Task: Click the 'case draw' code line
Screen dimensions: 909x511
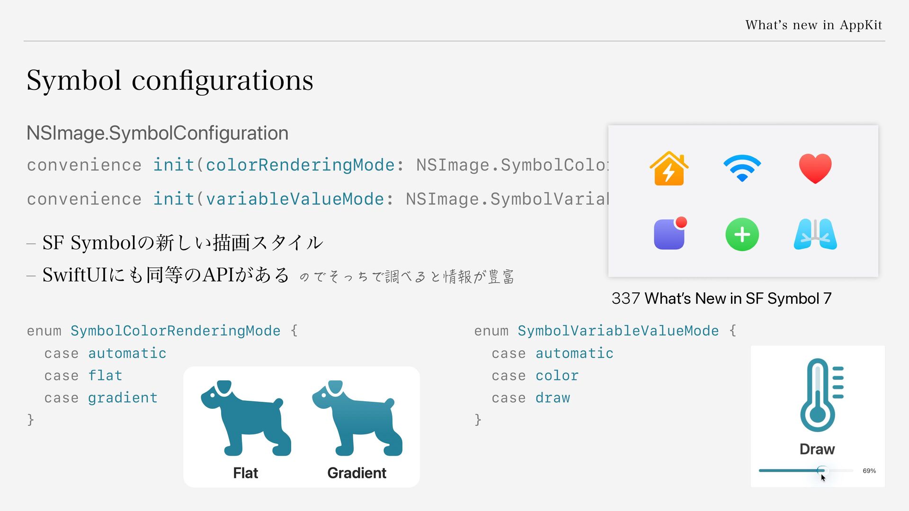Action: coord(531,398)
